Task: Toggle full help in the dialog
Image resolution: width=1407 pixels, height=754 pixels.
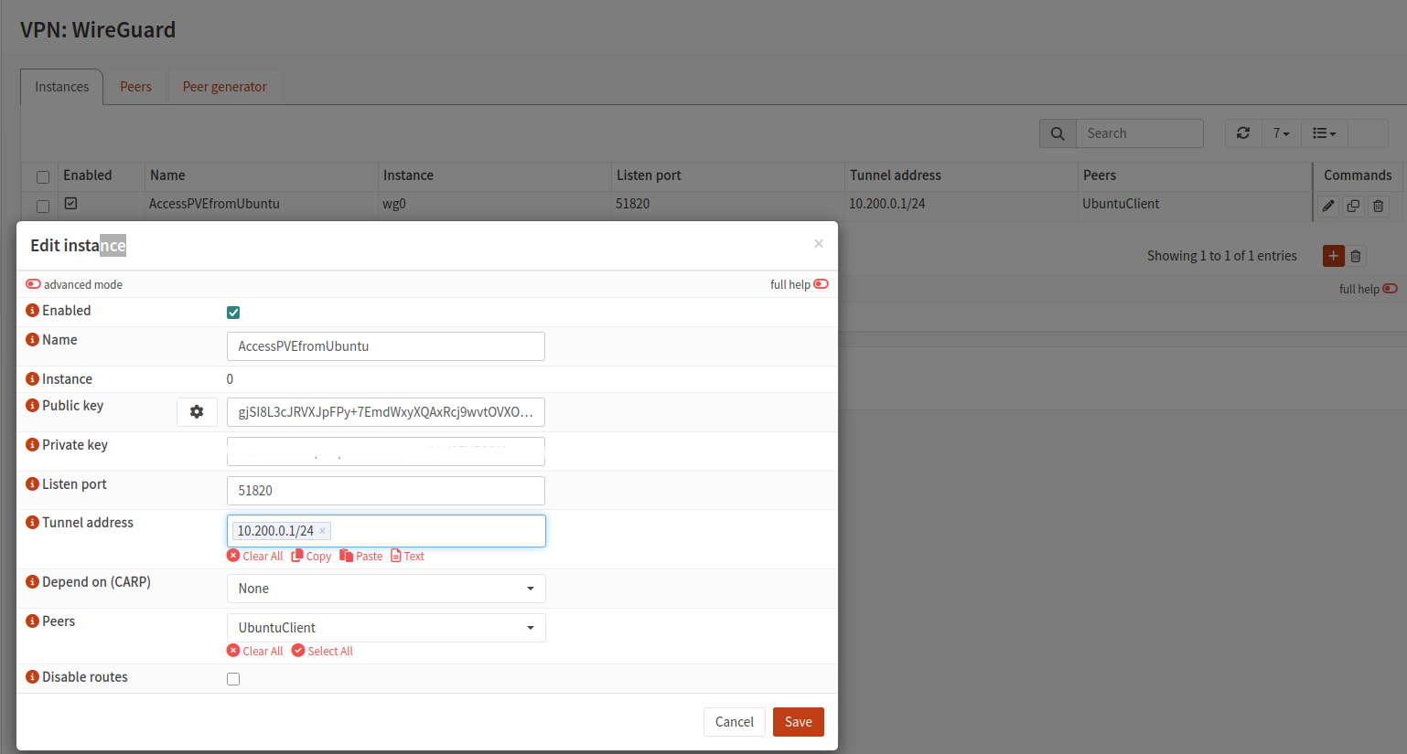Action: point(821,284)
